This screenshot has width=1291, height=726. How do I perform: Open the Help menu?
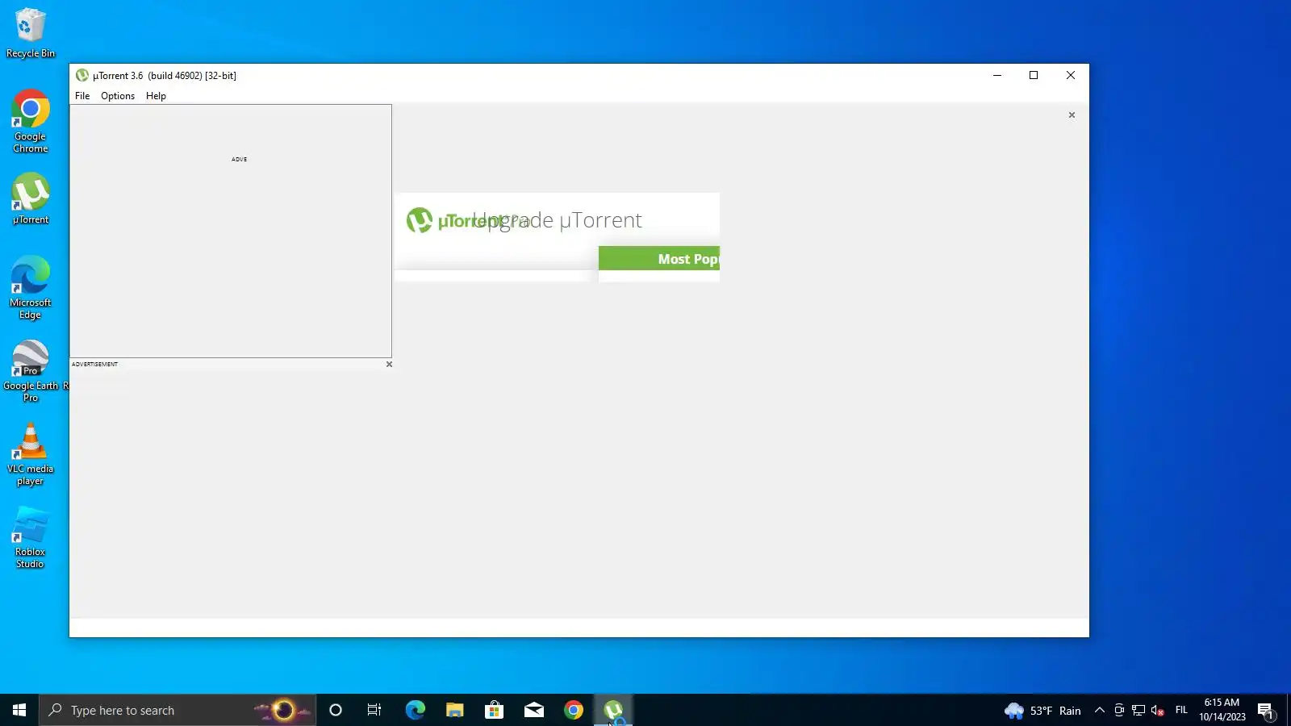156,96
